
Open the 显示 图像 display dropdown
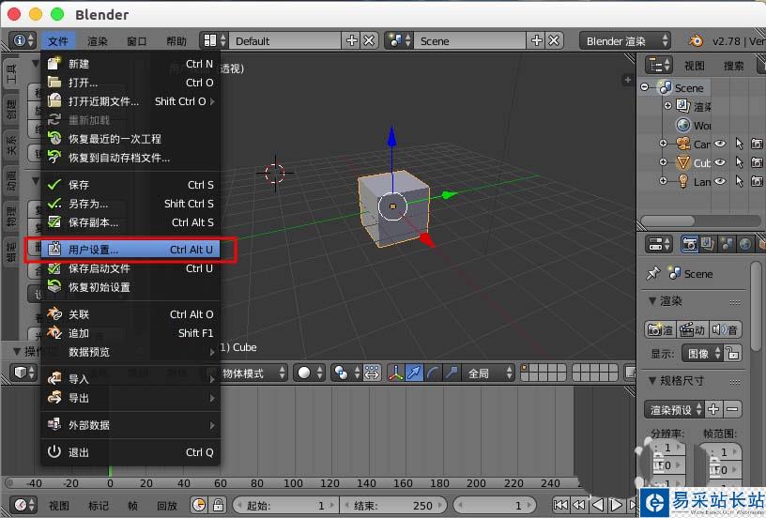coord(702,354)
